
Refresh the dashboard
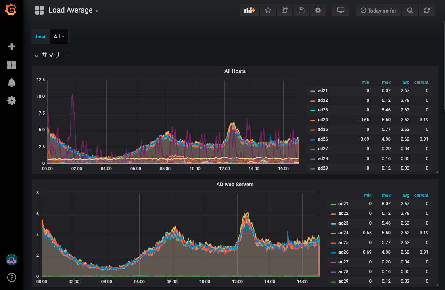coord(427,11)
